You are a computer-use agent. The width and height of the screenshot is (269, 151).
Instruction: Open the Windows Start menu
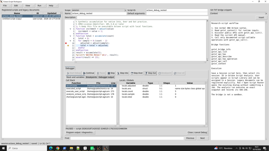click(3, 148)
